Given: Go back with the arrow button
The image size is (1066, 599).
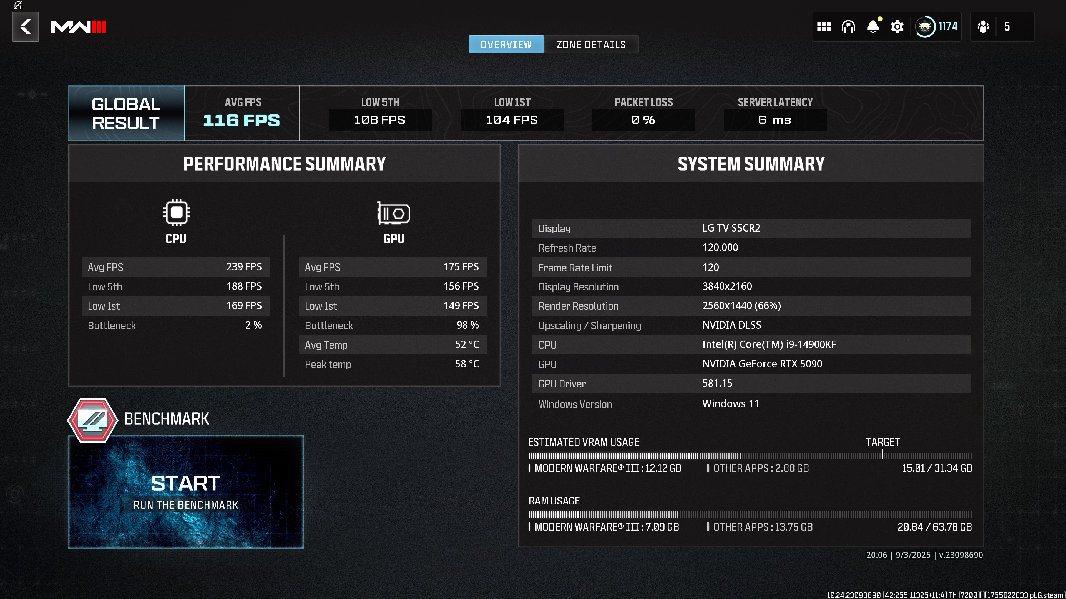Looking at the screenshot, I should [25, 27].
